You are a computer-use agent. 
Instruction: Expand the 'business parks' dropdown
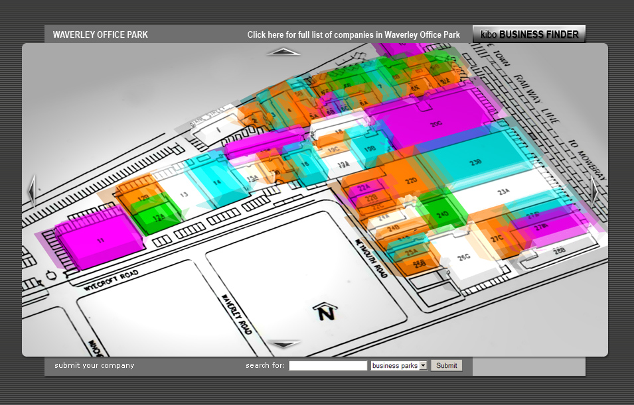(x=399, y=365)
